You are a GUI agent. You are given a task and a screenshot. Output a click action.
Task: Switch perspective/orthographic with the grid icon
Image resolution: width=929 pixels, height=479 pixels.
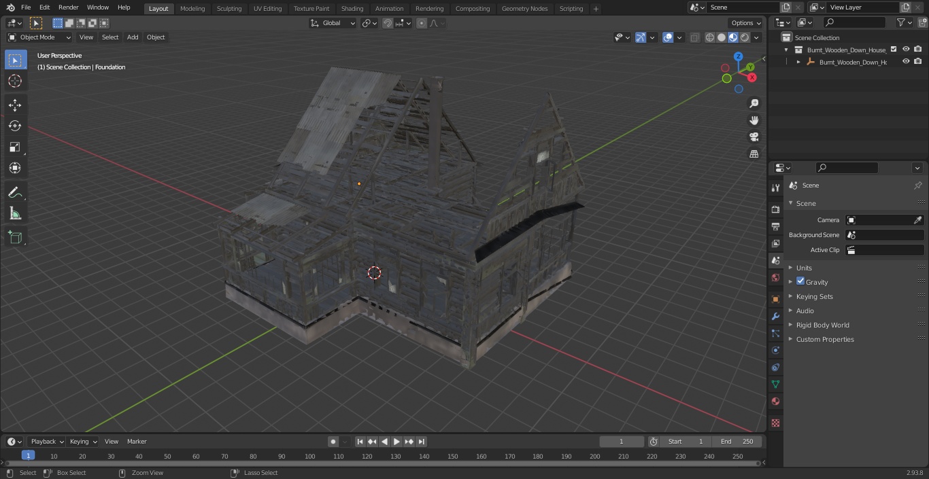coord(754,154)
